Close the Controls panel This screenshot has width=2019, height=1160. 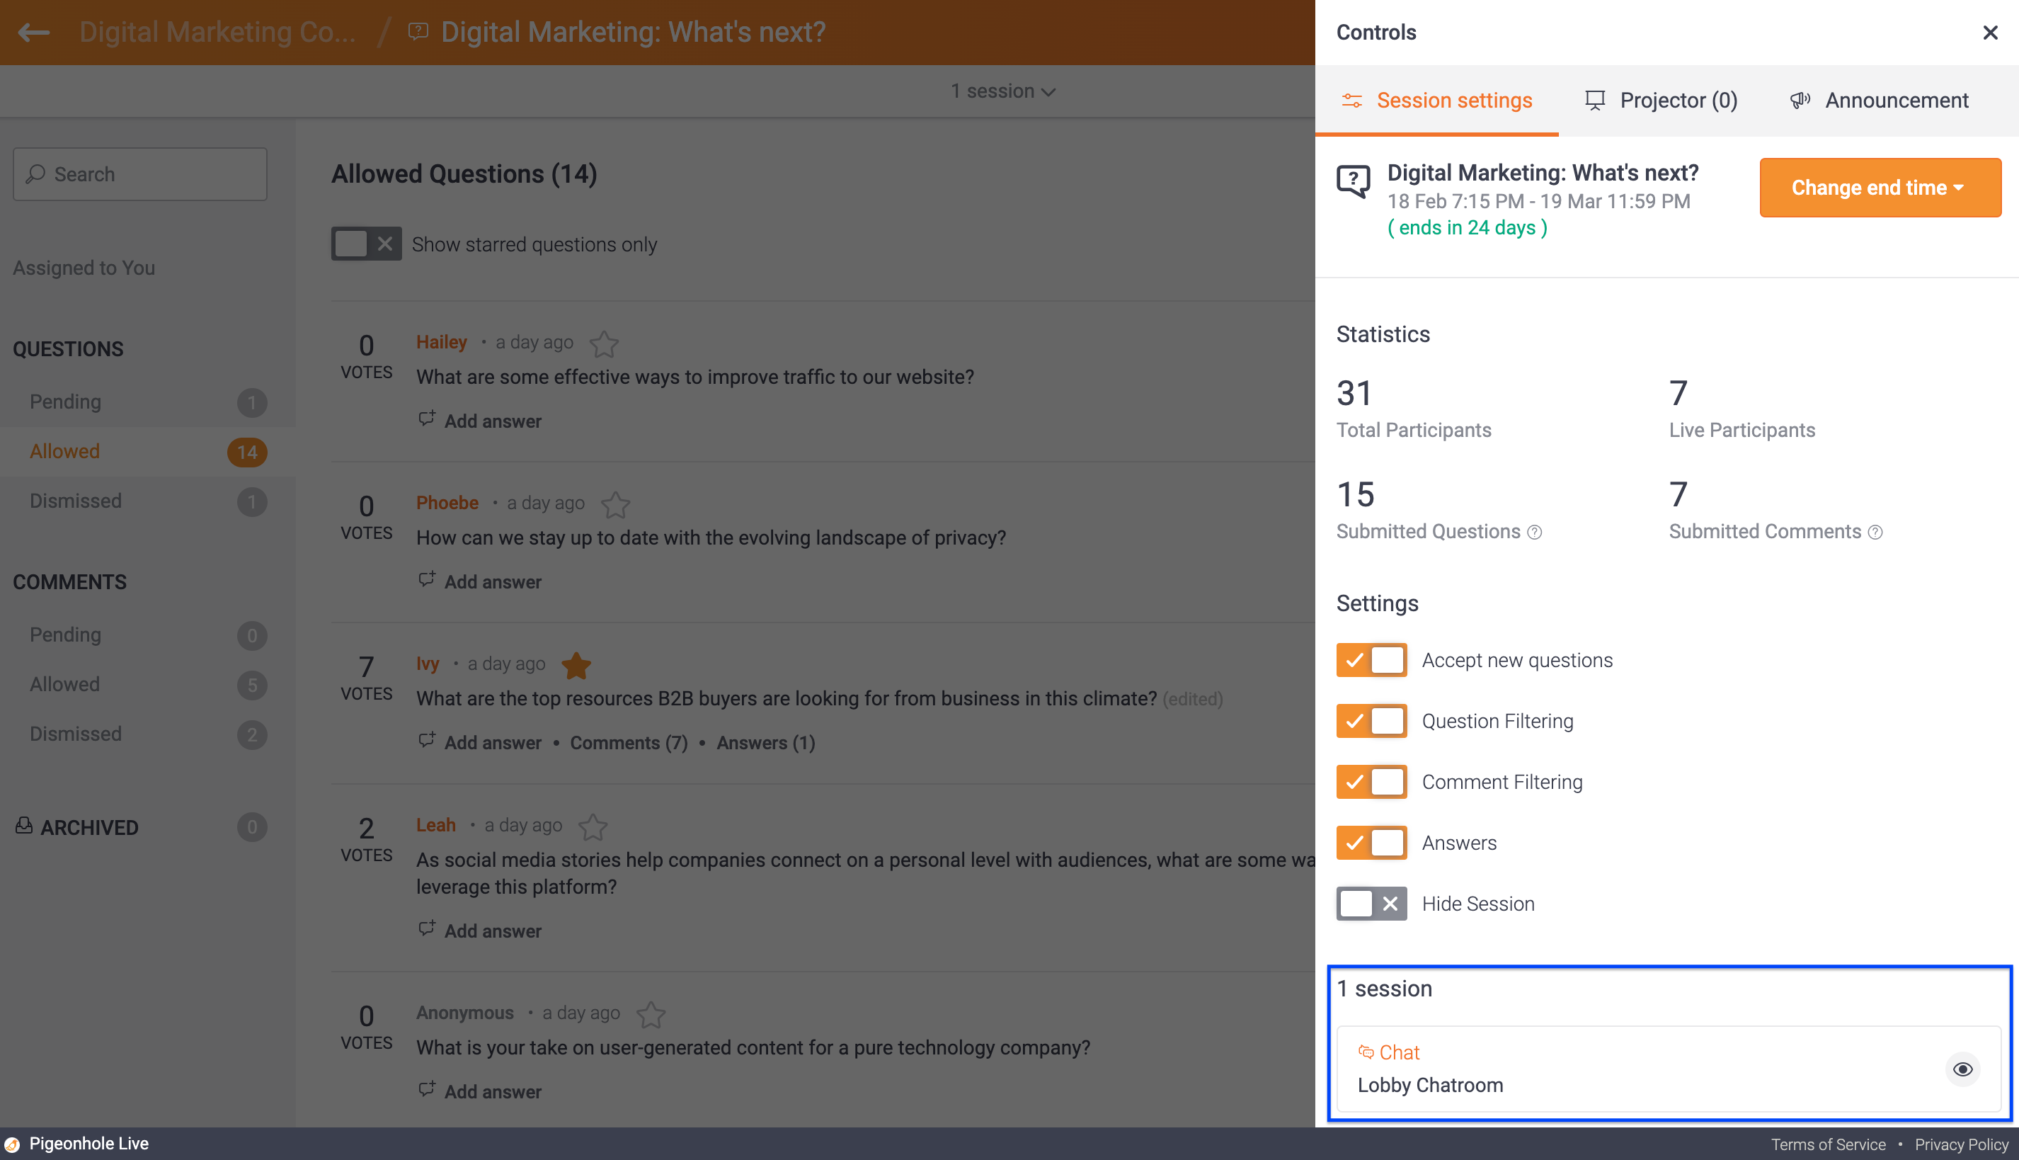point(1989,33)
